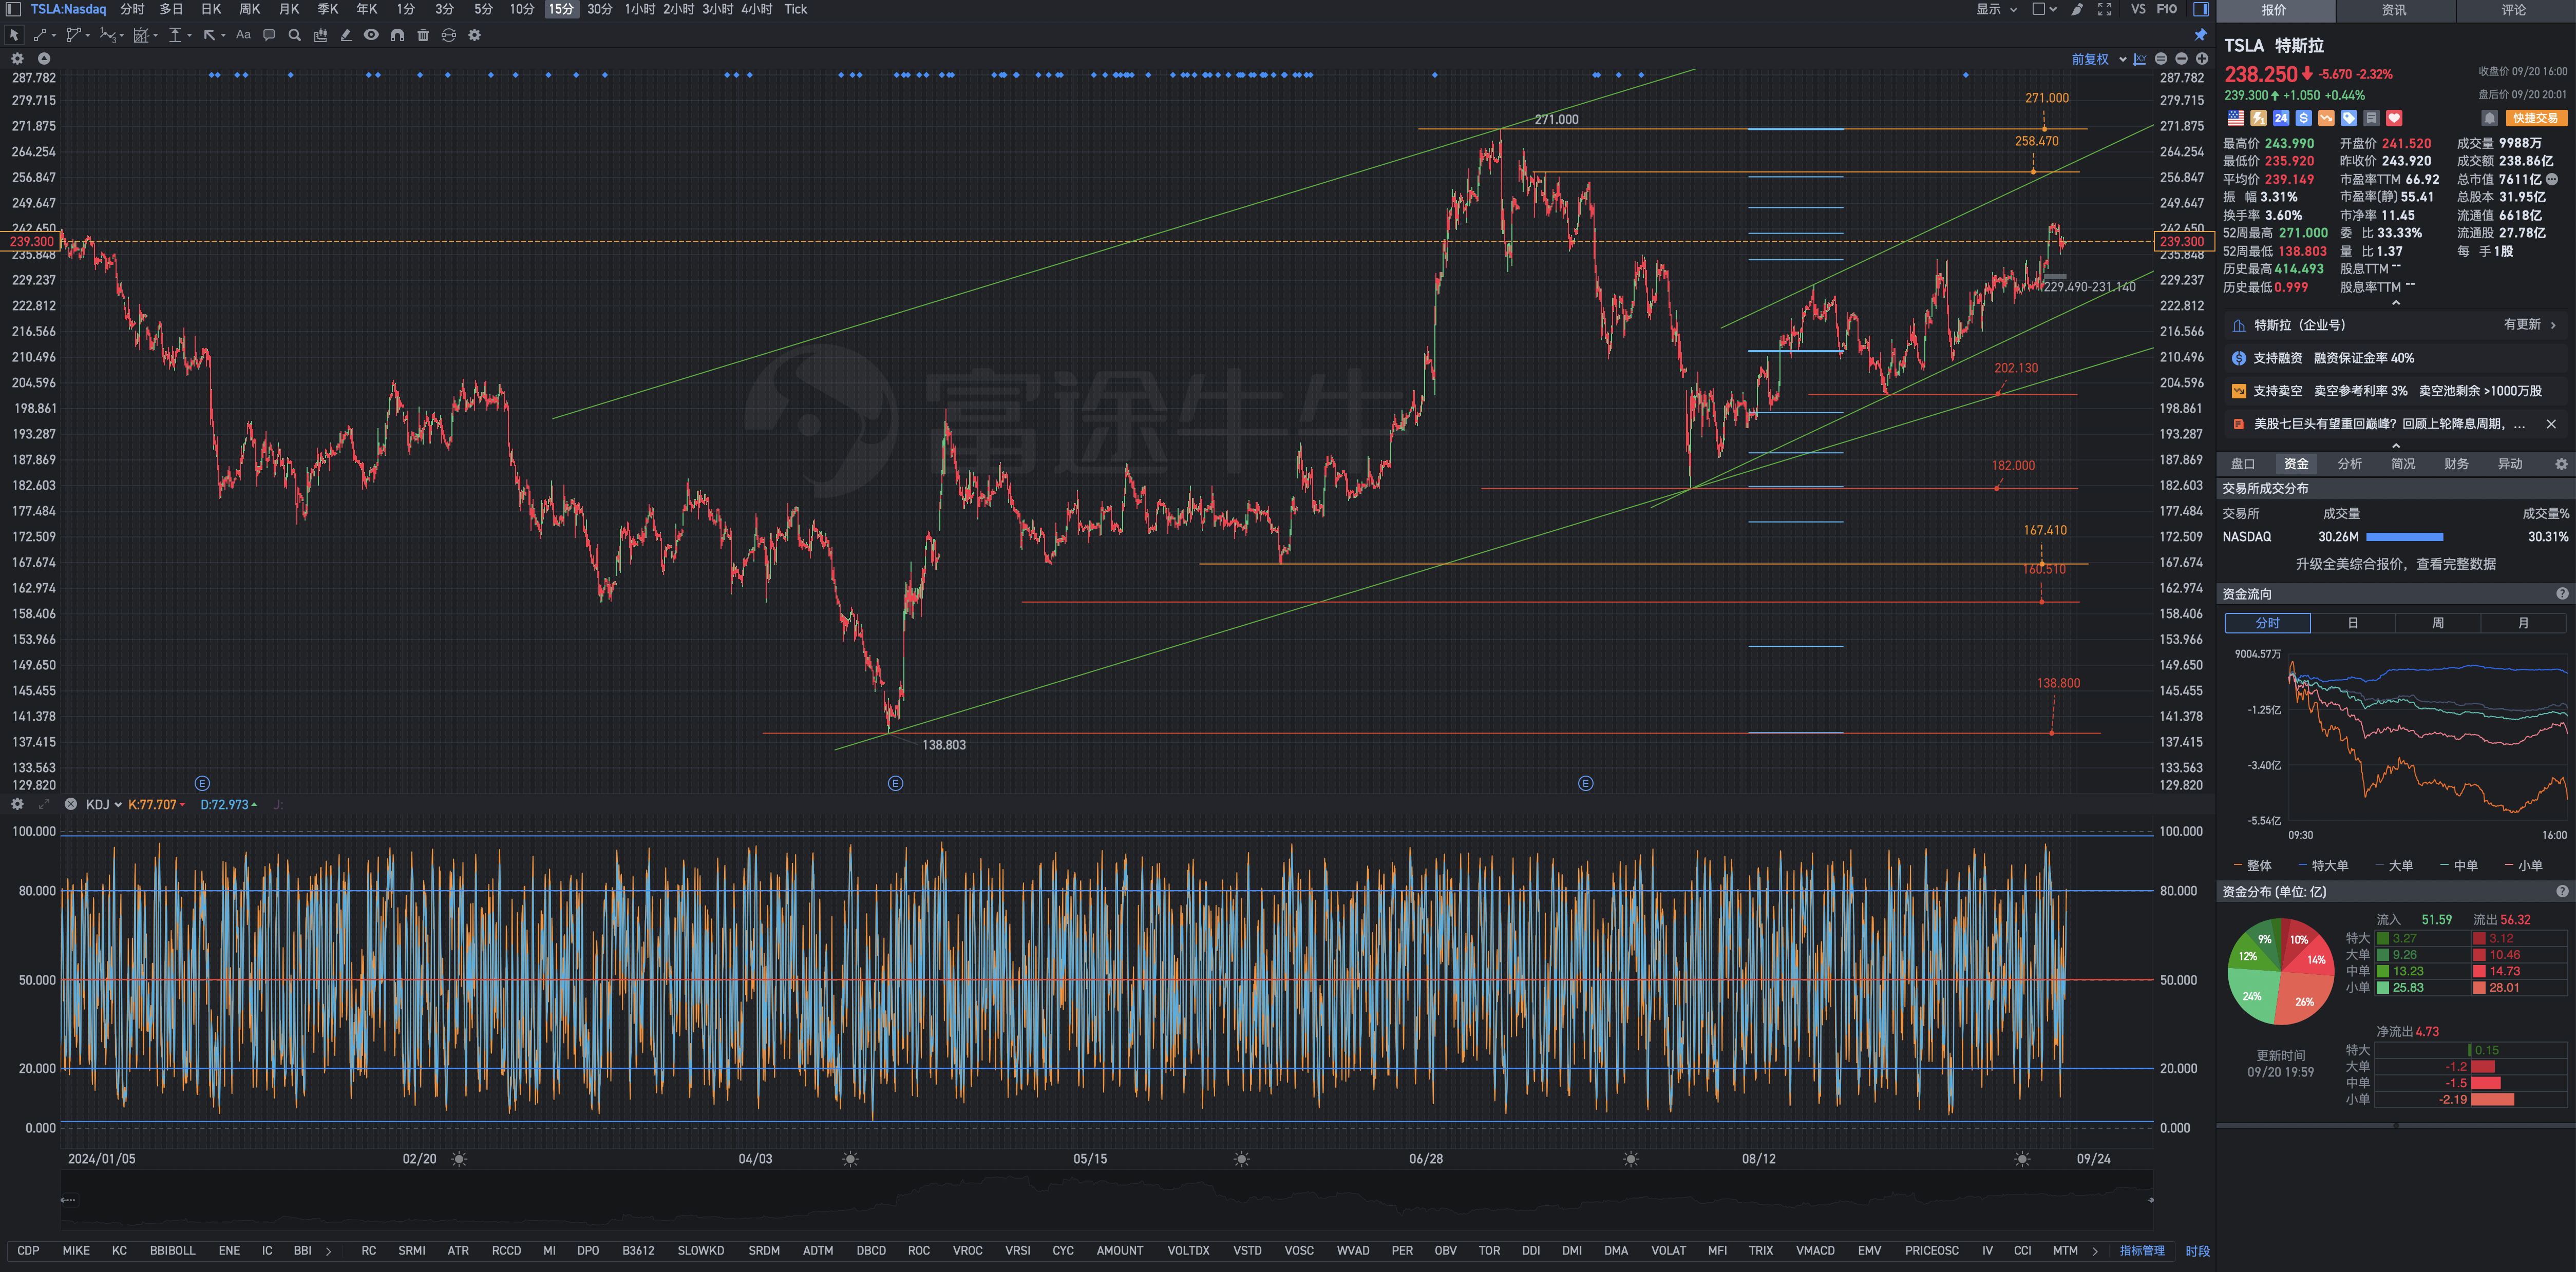Collapse the main chart indicator header arrow
Screen dimensions: 2576x1272
[44, 59]
